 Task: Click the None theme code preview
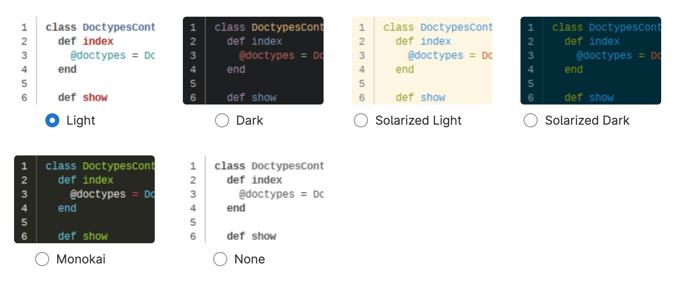point(253,199)
